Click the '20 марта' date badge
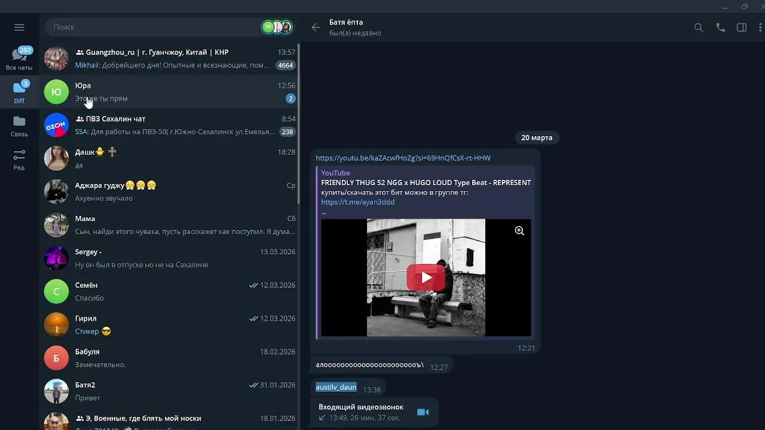 pos(537,137)
